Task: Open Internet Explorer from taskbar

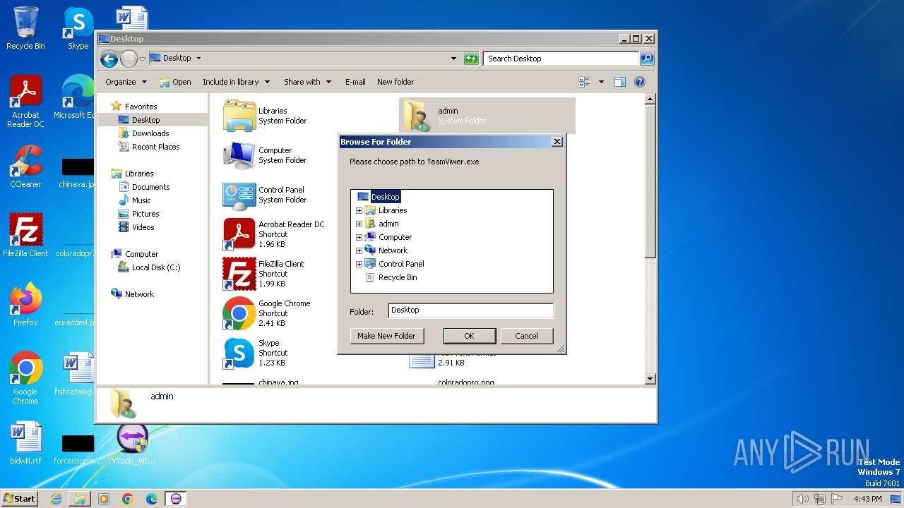Action: (x=56, y=499)
